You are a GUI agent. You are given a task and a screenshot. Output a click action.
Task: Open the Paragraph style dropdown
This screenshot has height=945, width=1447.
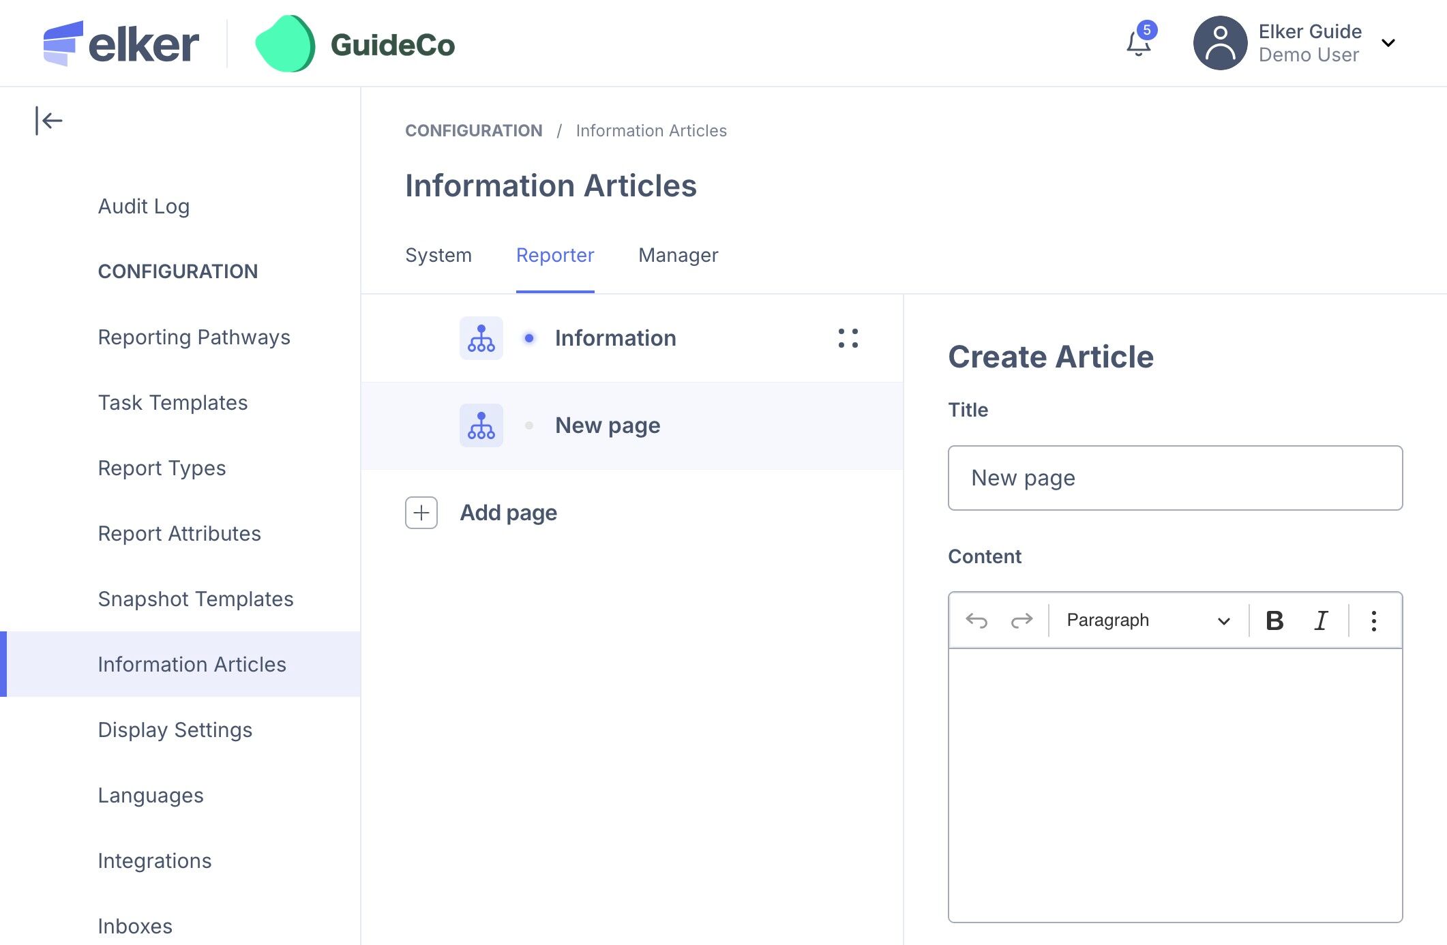tap(1148, 620)
